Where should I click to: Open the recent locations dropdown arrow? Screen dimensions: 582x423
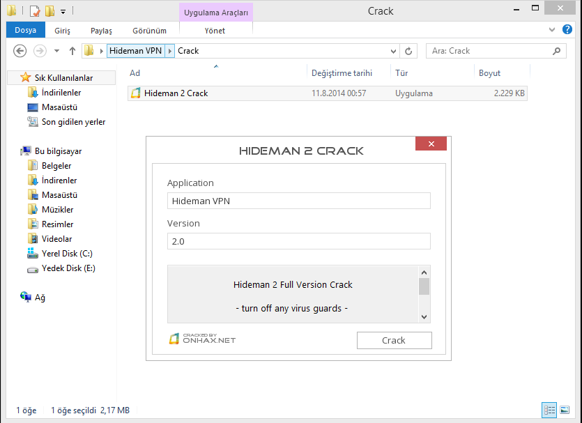pos(56,51)
